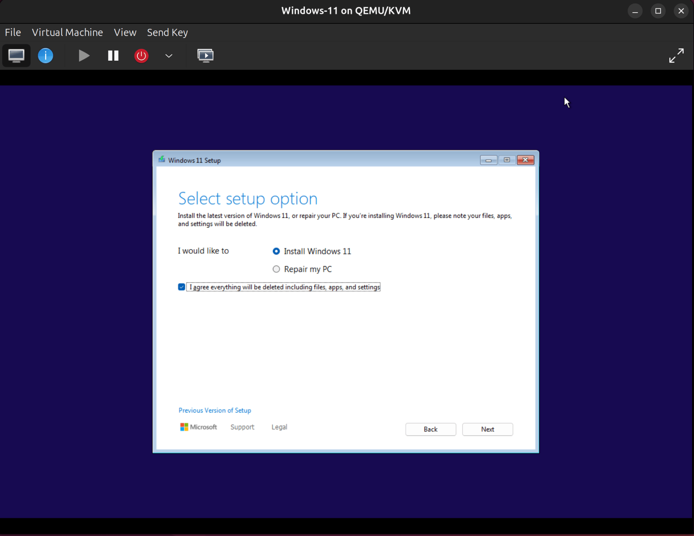Open Previous Version of Setup
This screenshot has width=694, height=536.
pyautogui.click(x=214, y=410)
